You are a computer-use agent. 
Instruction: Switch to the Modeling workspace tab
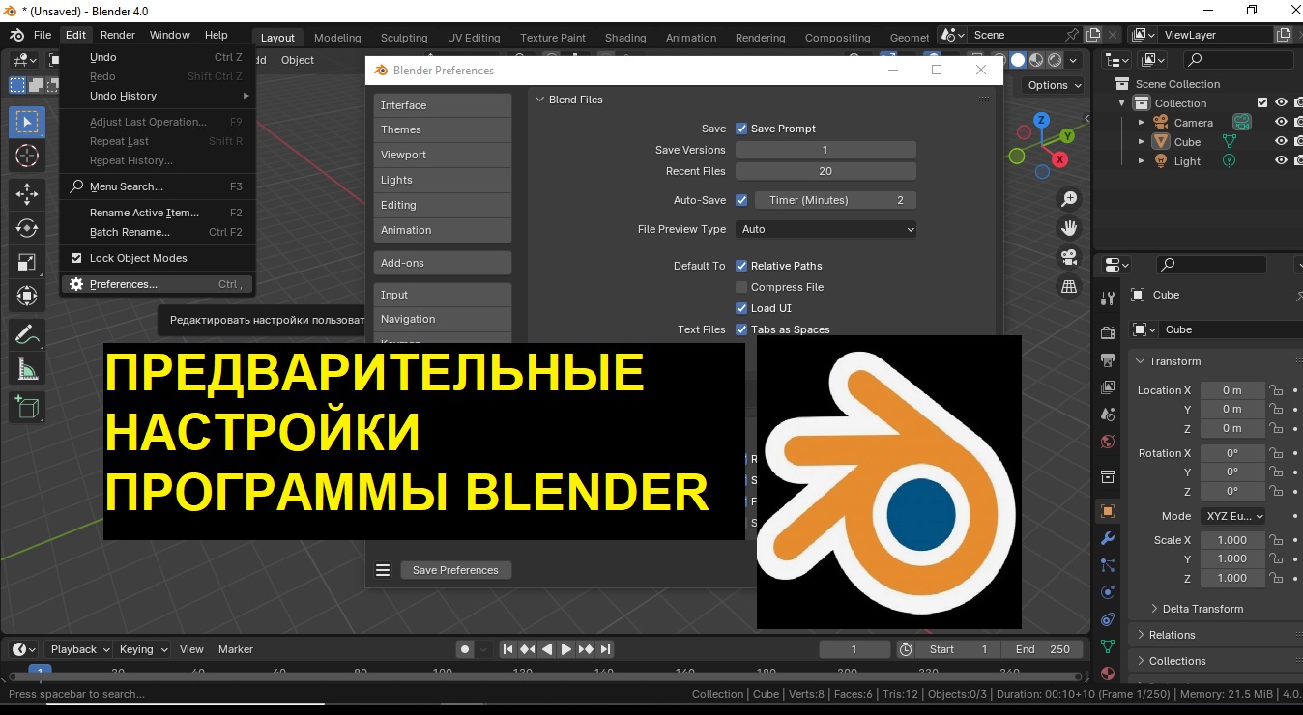click(x=337, y=38)
